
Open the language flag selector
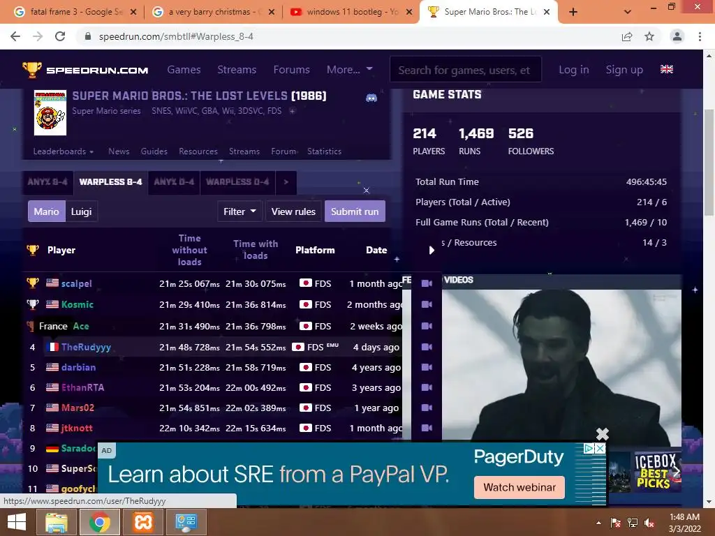[x=667, y=69]
